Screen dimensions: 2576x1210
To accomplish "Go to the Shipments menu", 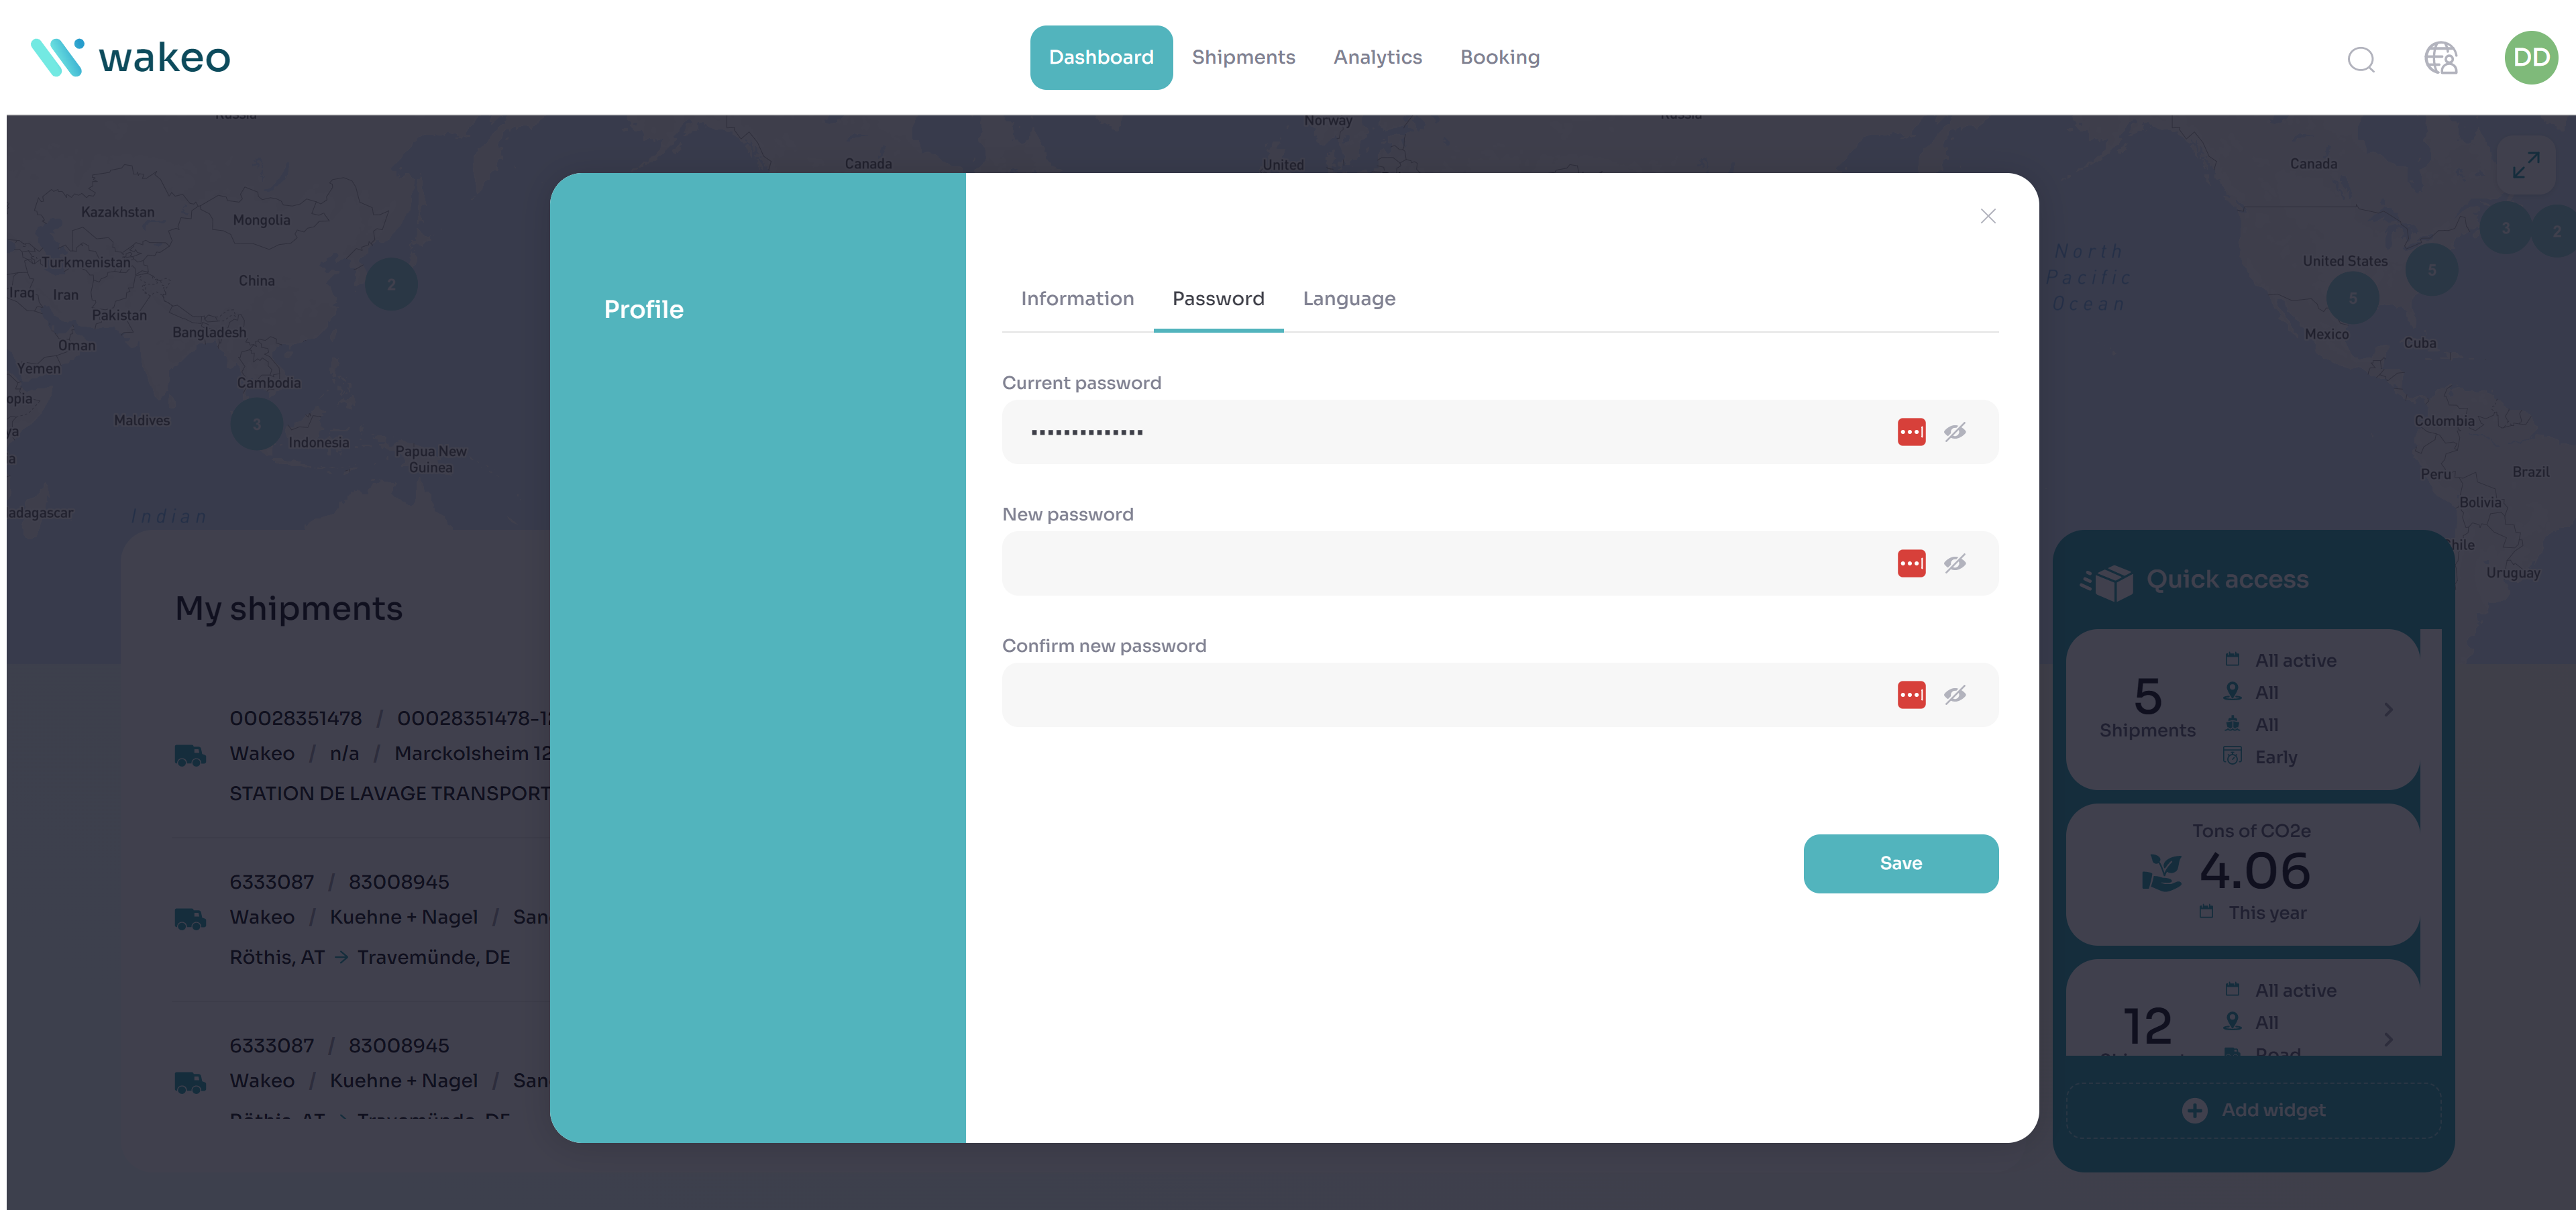I will point(1243,57).
